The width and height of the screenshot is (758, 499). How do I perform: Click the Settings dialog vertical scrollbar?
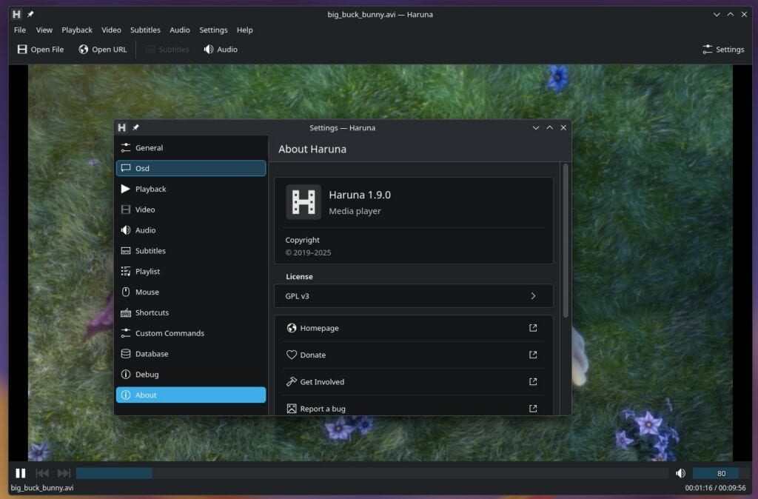[x=566, y=241]
